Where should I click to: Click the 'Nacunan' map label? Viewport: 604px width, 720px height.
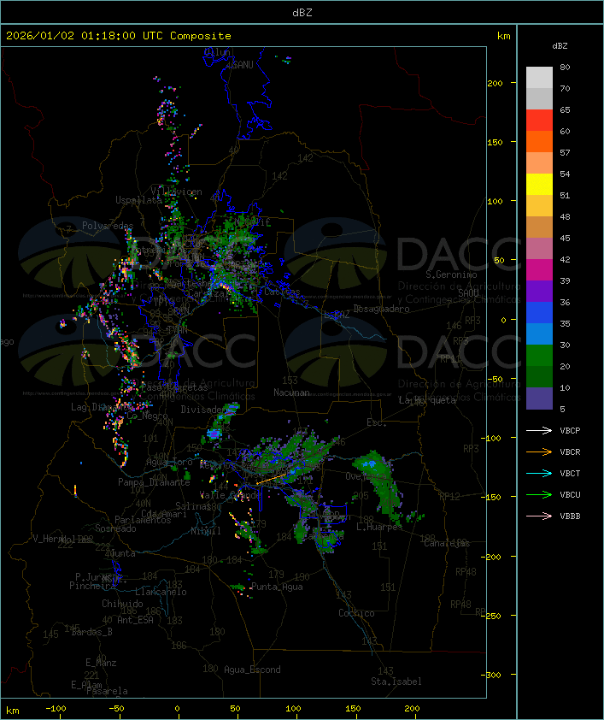(291, 392)
